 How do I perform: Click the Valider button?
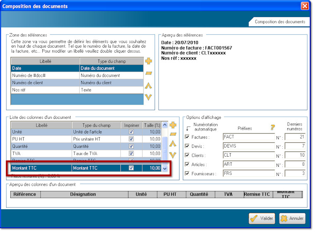(262, 218)
